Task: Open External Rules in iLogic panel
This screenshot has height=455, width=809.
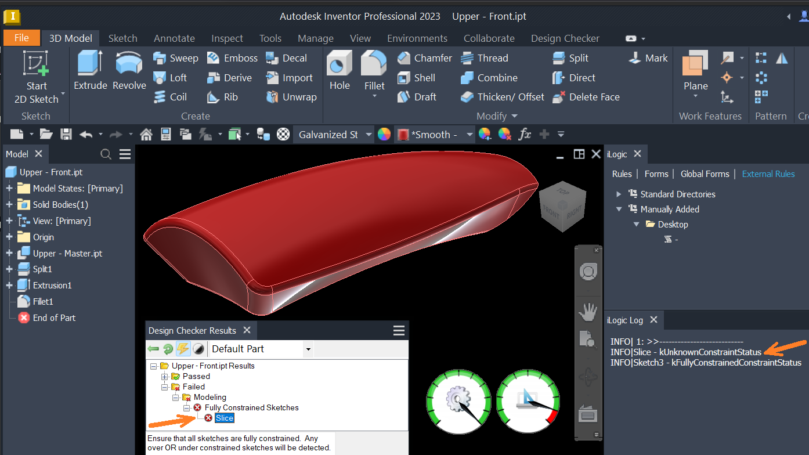Action: 768,174
